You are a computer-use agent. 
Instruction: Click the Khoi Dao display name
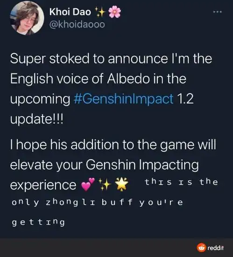coord(70,12)
